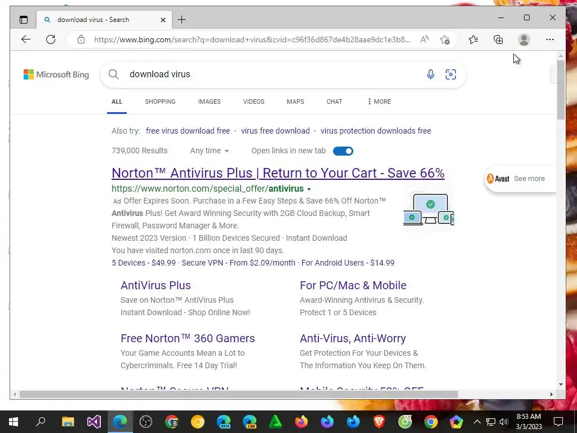The height and width of the screenshot is (433, 577).
Task: Open the Windows Start menu
Action: coord(14,422)
